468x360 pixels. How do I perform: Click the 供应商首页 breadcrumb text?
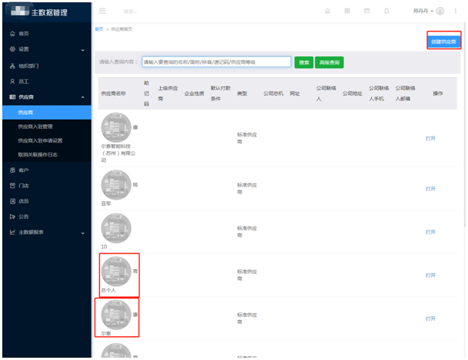click(x=122, y=29)
